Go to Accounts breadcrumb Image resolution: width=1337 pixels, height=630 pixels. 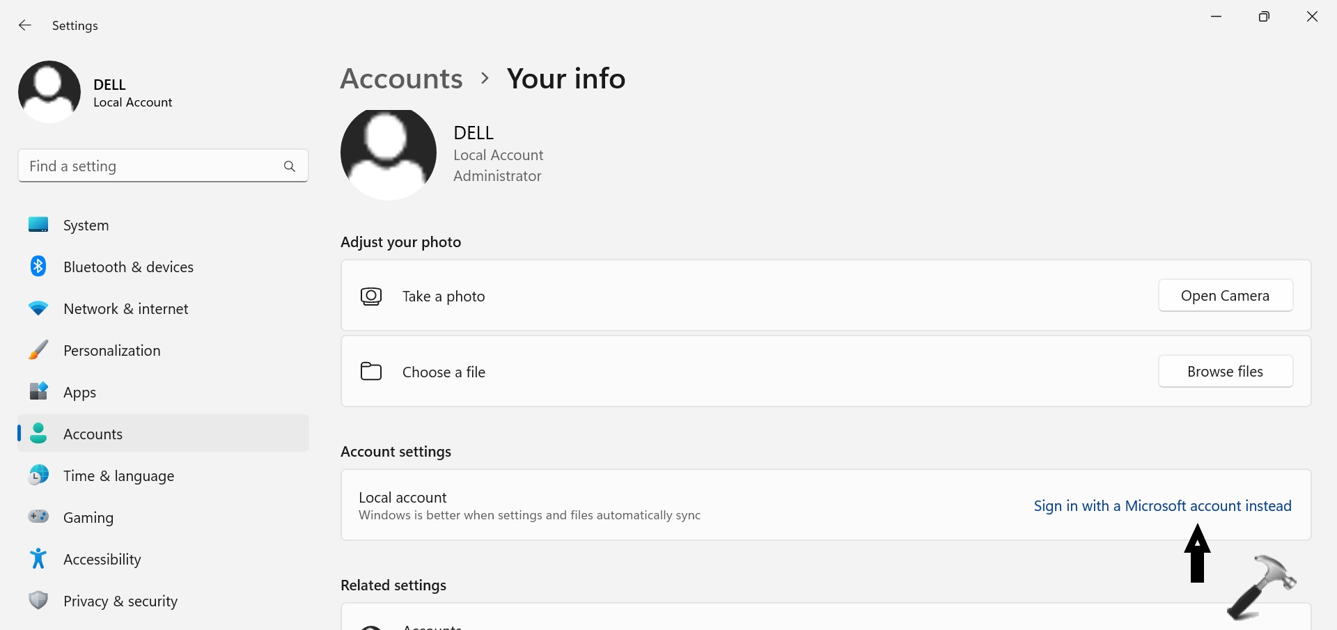[401, 79]
